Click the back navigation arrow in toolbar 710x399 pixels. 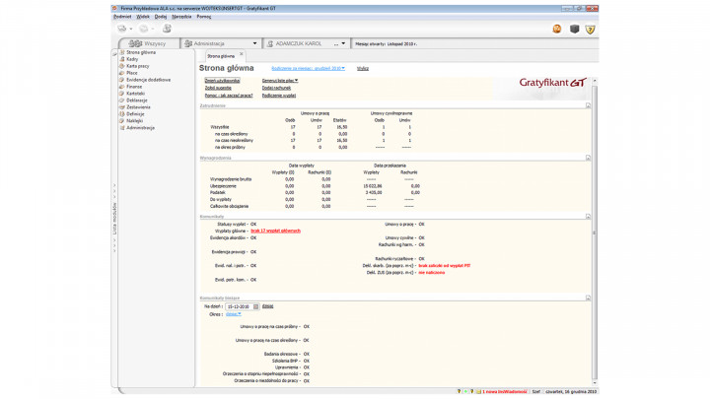point(120,29)
